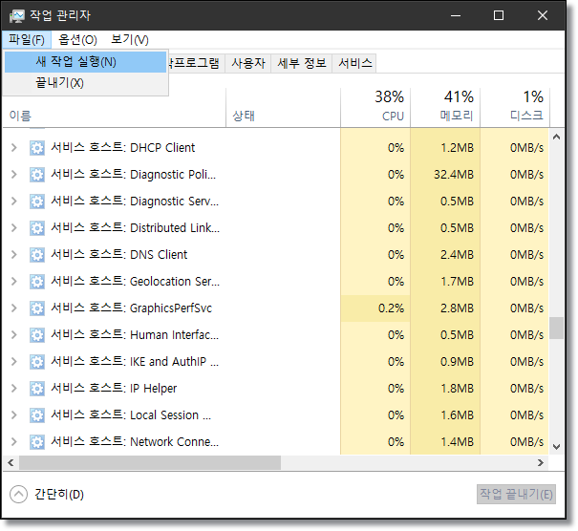Select the 2.8MB memory value cell
Viewport: 578px width, 531px height.
click(445, 308)
